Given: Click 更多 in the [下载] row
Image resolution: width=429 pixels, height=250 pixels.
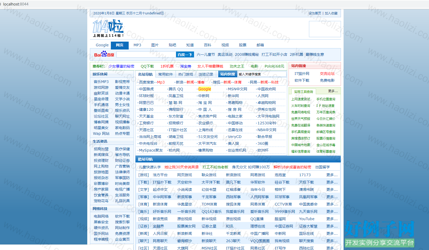Looking at the screenshot, I should tap(332, 182).
